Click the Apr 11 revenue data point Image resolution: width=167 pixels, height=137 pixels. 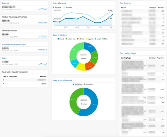coord(112,15)
